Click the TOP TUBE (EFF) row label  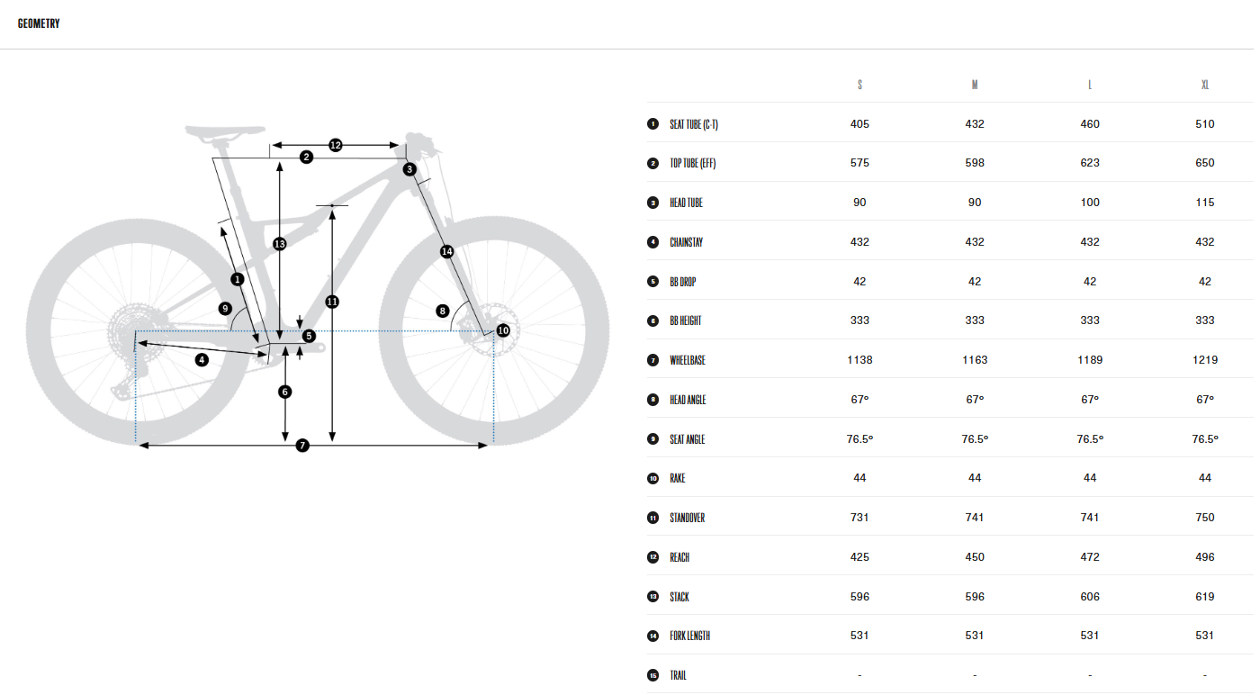(692, 163)
